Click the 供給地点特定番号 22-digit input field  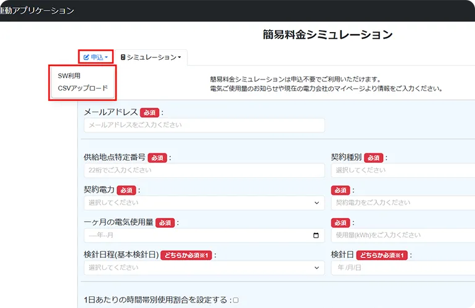click(204, 170)
